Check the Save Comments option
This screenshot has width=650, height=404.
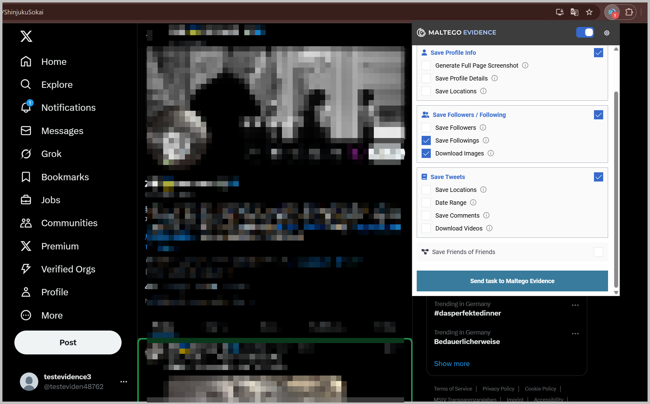[x=426, y=215]
